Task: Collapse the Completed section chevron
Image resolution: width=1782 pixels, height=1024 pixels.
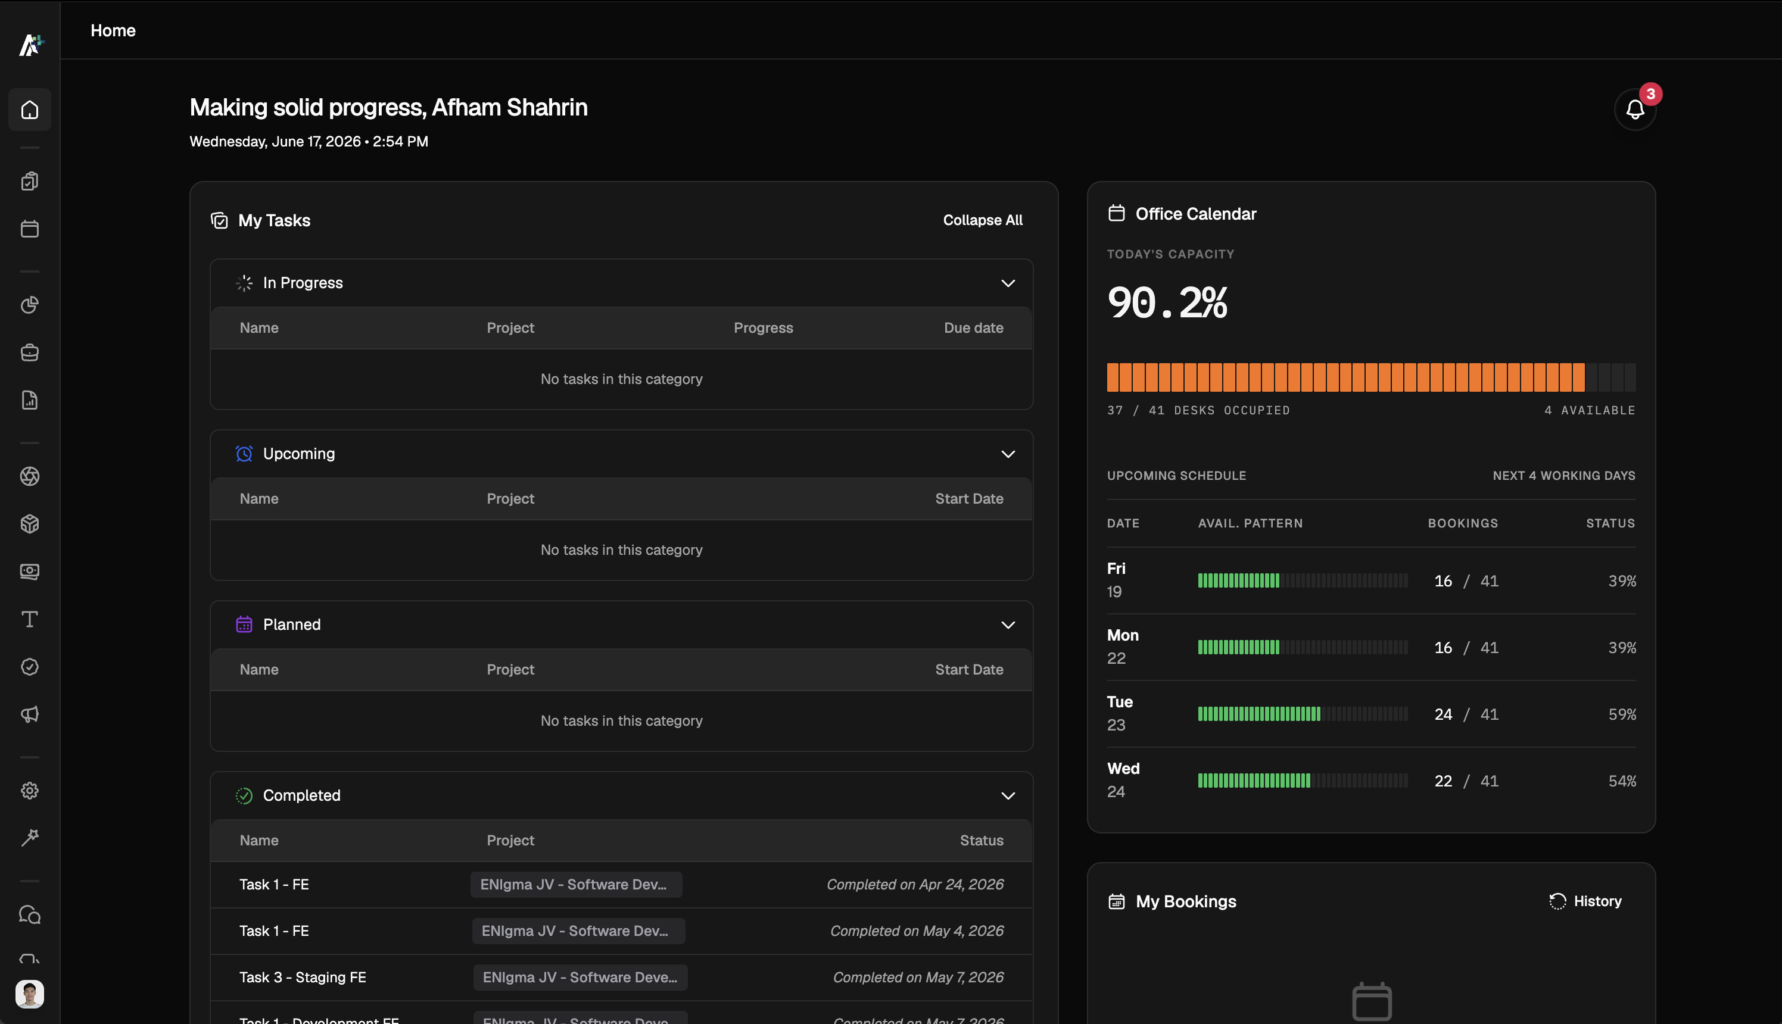Action: coord(1008,796)
